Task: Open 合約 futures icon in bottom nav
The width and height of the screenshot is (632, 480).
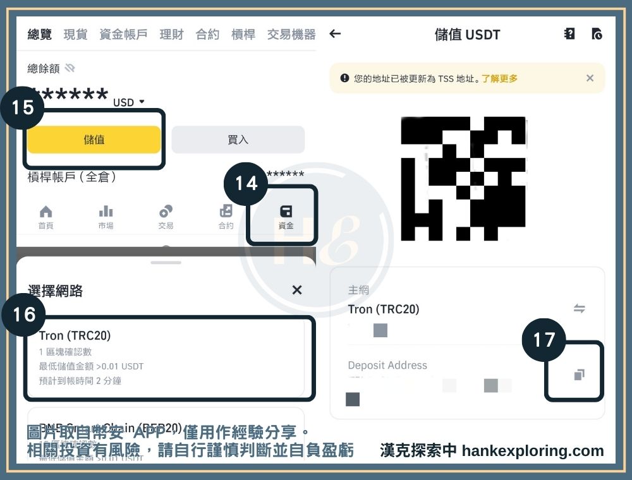Action: (226, 217)
